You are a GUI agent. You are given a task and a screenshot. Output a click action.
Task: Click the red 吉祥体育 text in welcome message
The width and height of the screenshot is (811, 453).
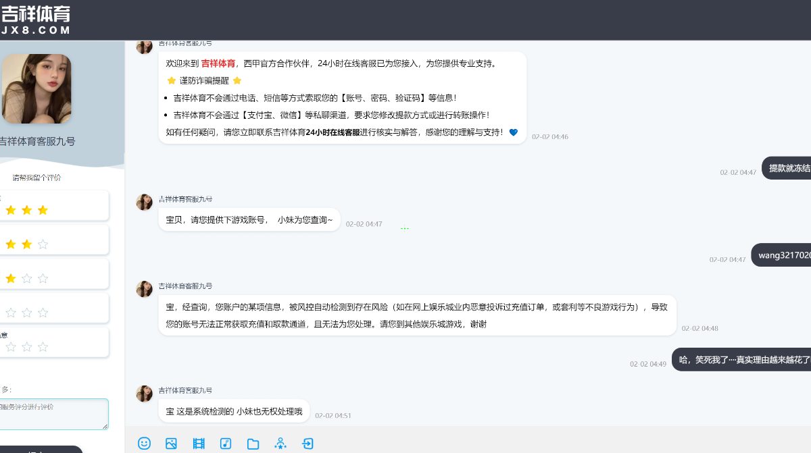(x=218, y=63)
